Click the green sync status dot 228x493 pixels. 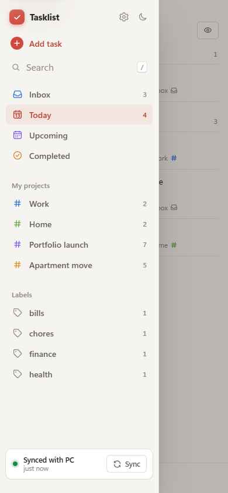click(15, 464)
